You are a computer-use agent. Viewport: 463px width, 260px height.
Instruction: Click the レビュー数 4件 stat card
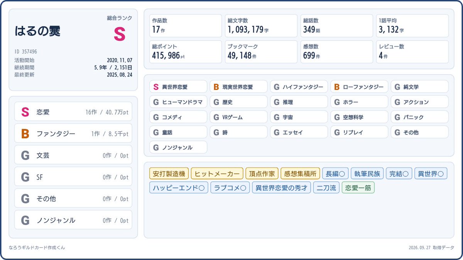click(x=412, y=52)
